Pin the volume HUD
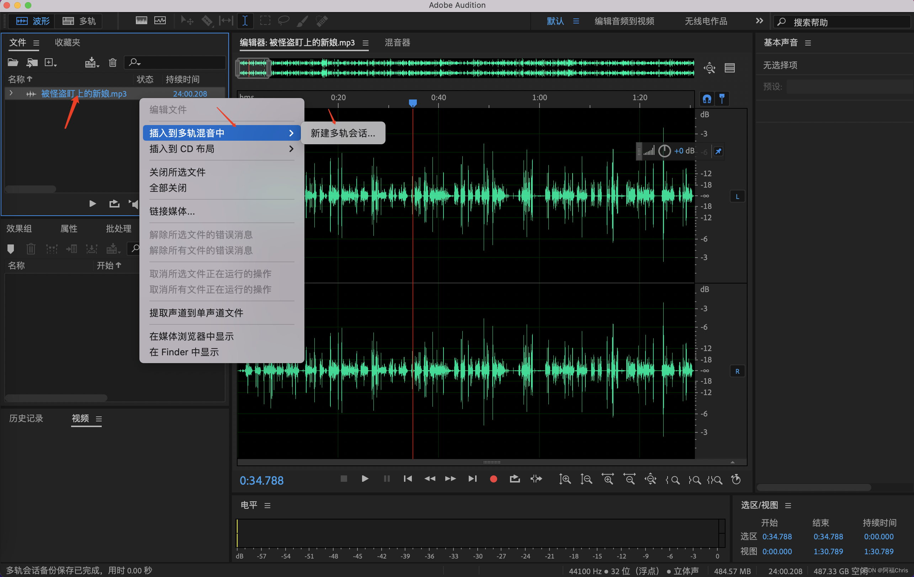This screenshot has height=577, width=914. pyautogui.click(x=718, y=151)
